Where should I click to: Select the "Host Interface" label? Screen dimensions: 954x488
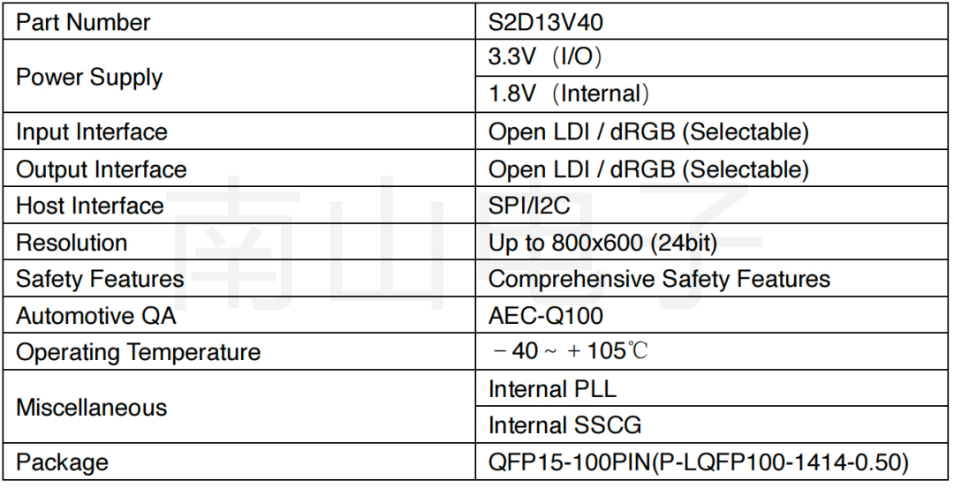point(90,206)
